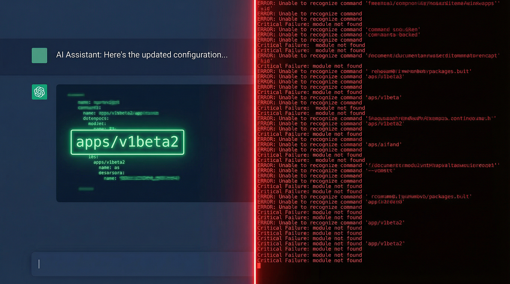Viewport: 510px width, 284px height.
Task: Click the ChatGPT logo avatar icon
Action: pos(39,92)
